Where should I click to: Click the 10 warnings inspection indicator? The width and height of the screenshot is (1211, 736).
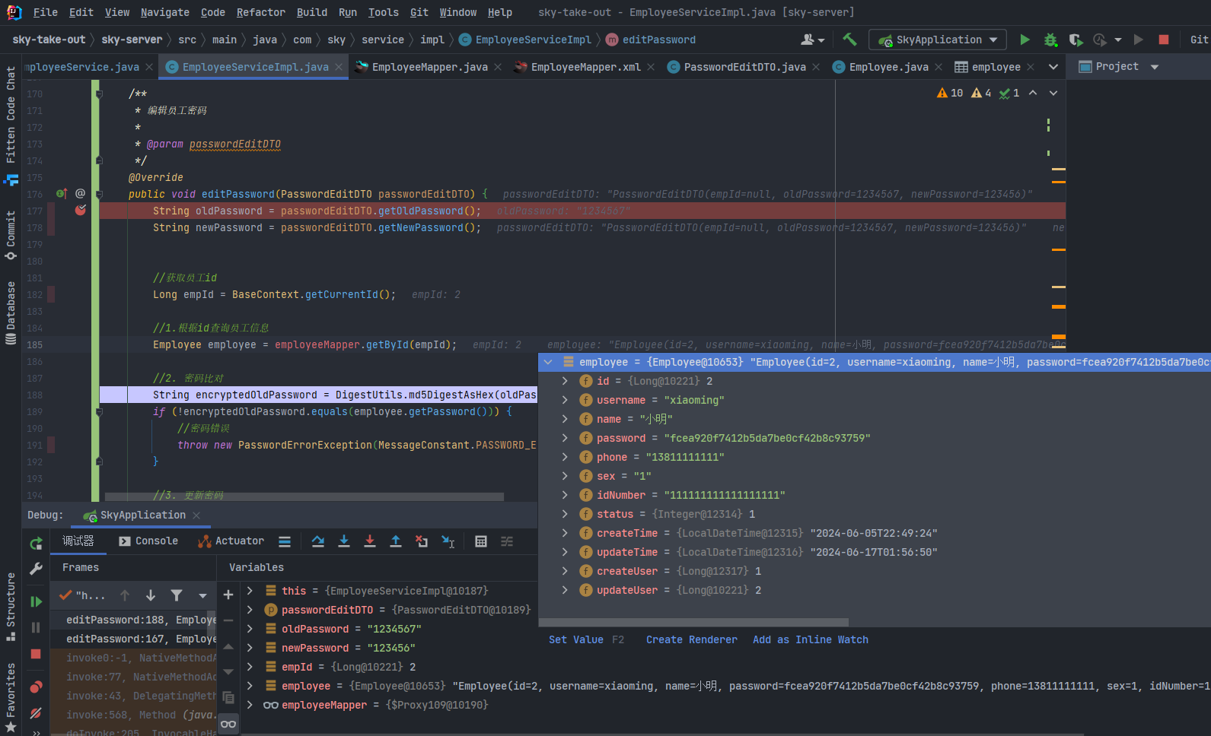click(x=950, y=93)
